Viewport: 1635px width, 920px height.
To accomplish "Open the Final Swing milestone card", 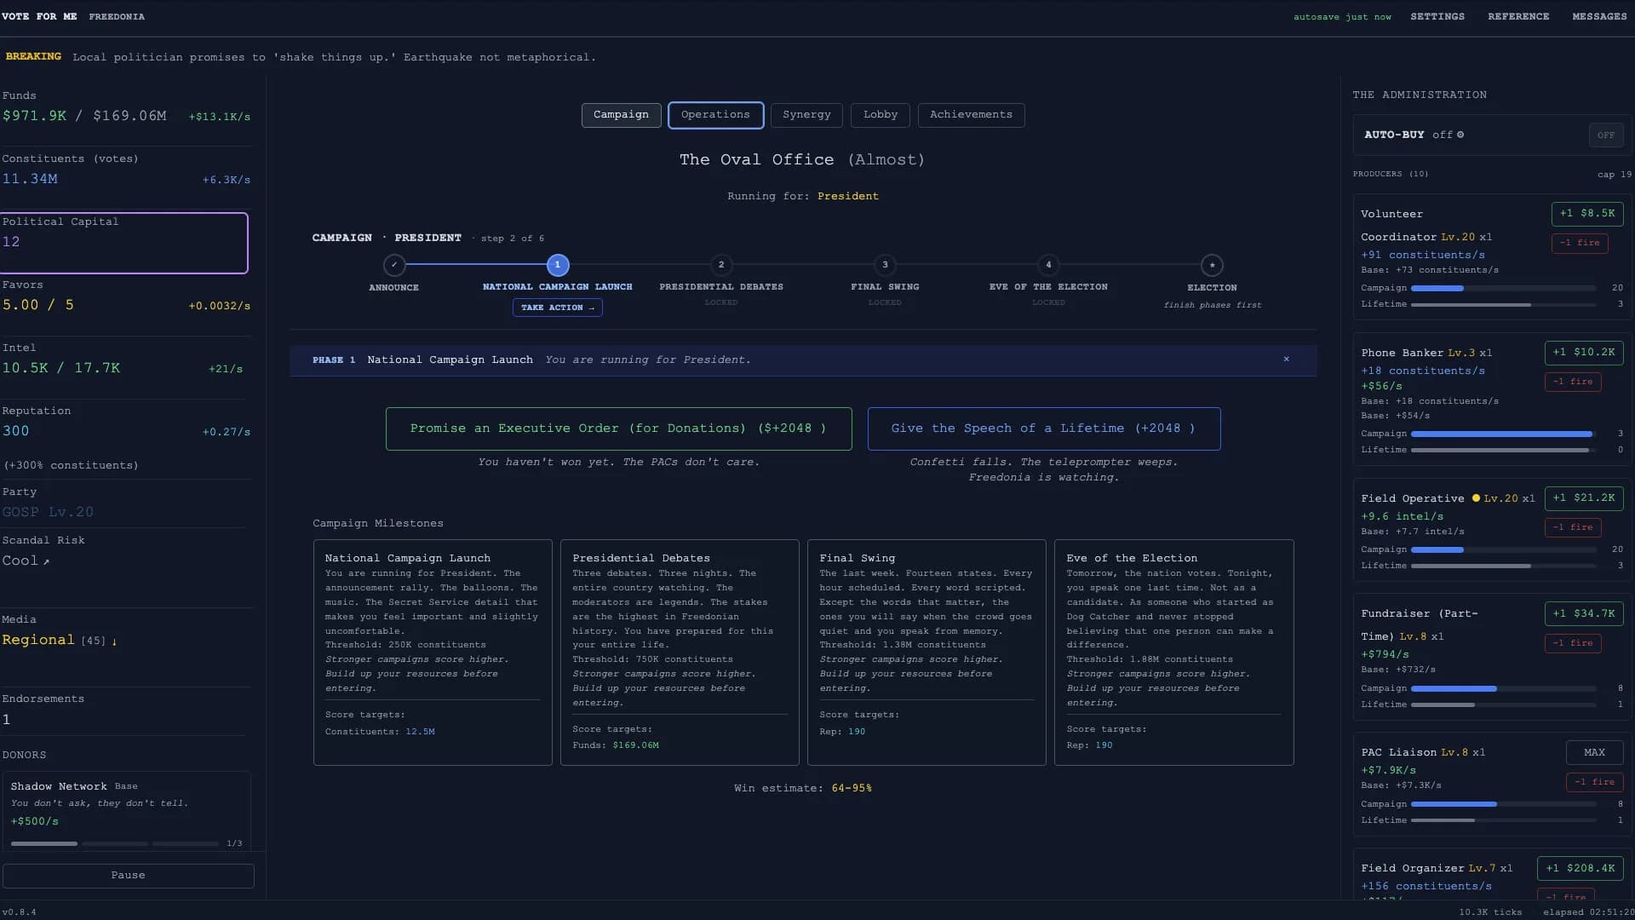I will [926, 653].
